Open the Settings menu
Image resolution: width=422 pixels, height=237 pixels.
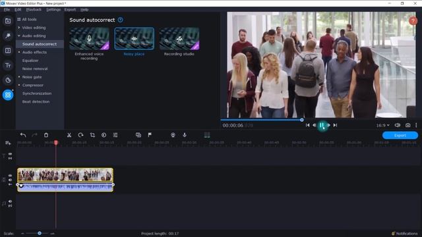(x=53, y=9)
